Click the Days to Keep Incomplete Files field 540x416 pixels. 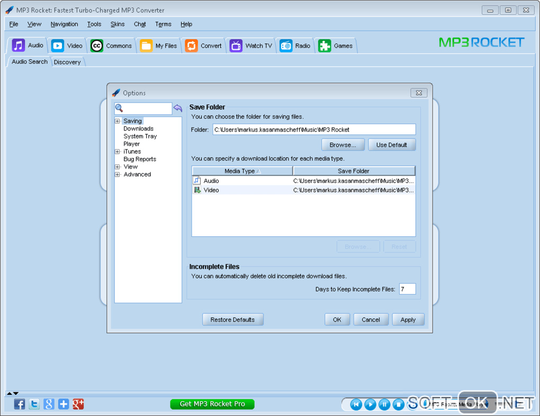tap(408, 289)
